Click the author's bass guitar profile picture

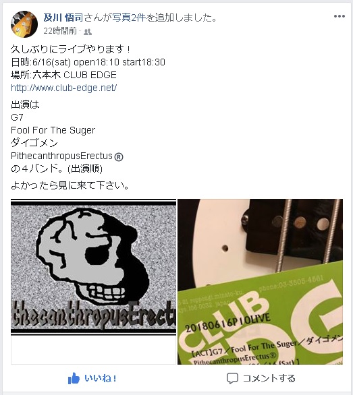click(x=24, y=24)
